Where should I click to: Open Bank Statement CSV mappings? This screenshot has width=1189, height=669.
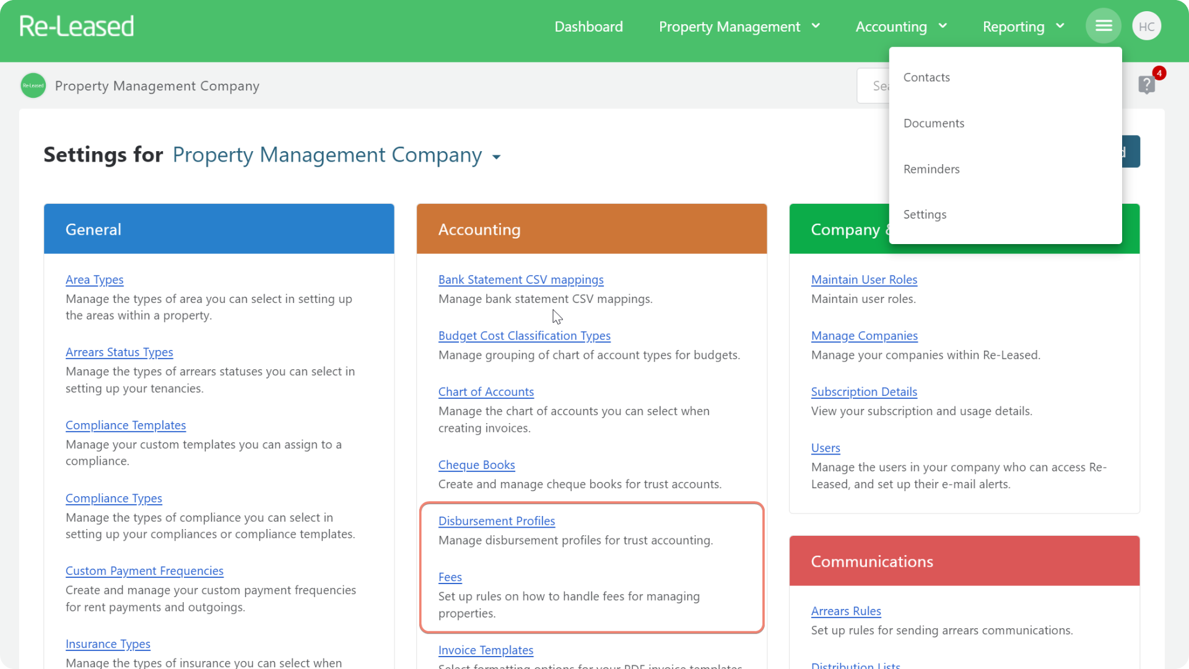[521, 279]
